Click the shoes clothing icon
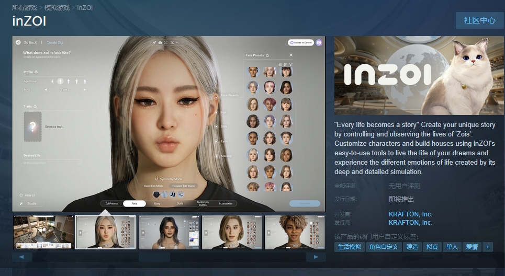505x276 pixels. point(181,194)
